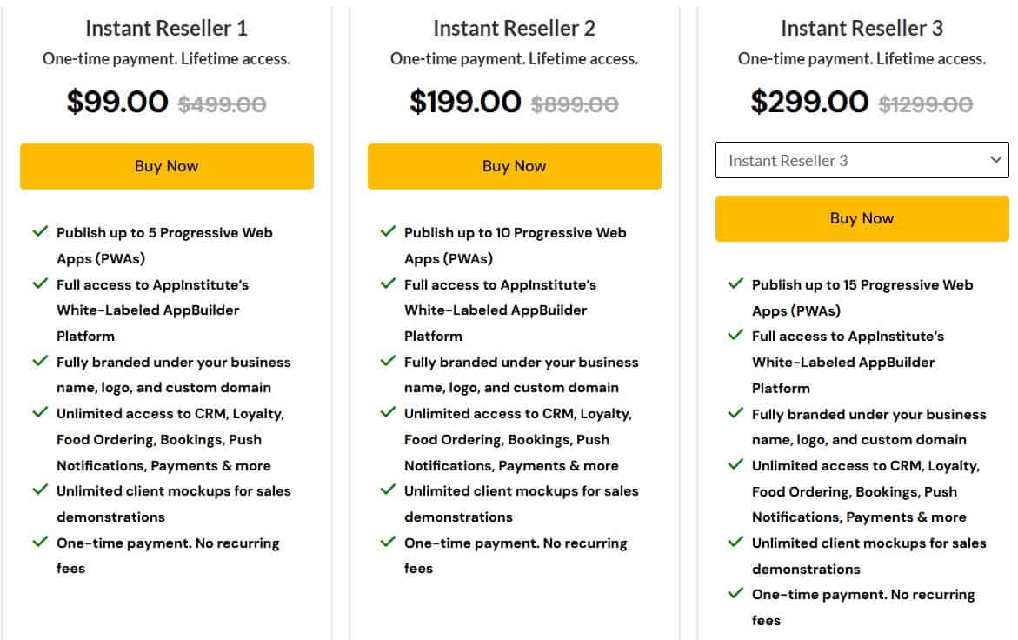Screen dimensions: 1018x640
Task: Click the checkmark beside "Unlimited client mockups" under Instant Reseller 1
Action: pos(40,490)
